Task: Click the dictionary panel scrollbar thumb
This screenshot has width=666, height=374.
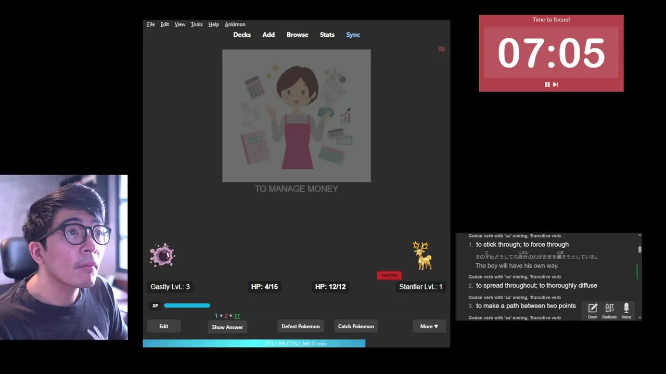Action: (x=639, y=249)
